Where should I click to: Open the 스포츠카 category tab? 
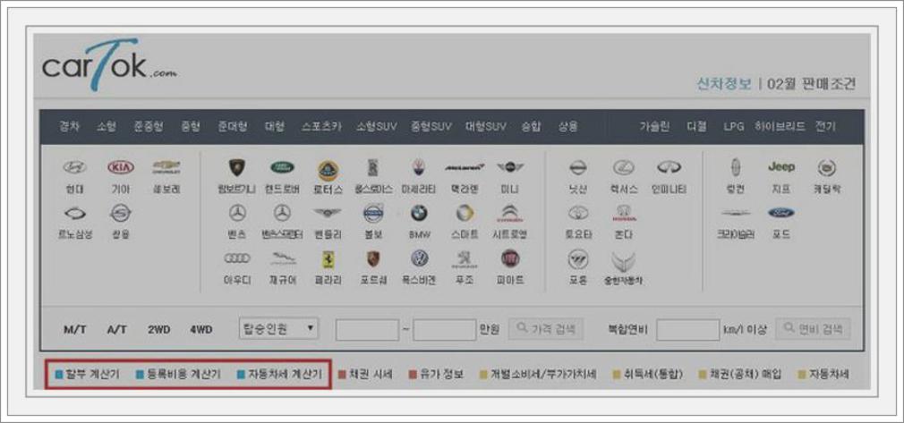coord(321,127)
